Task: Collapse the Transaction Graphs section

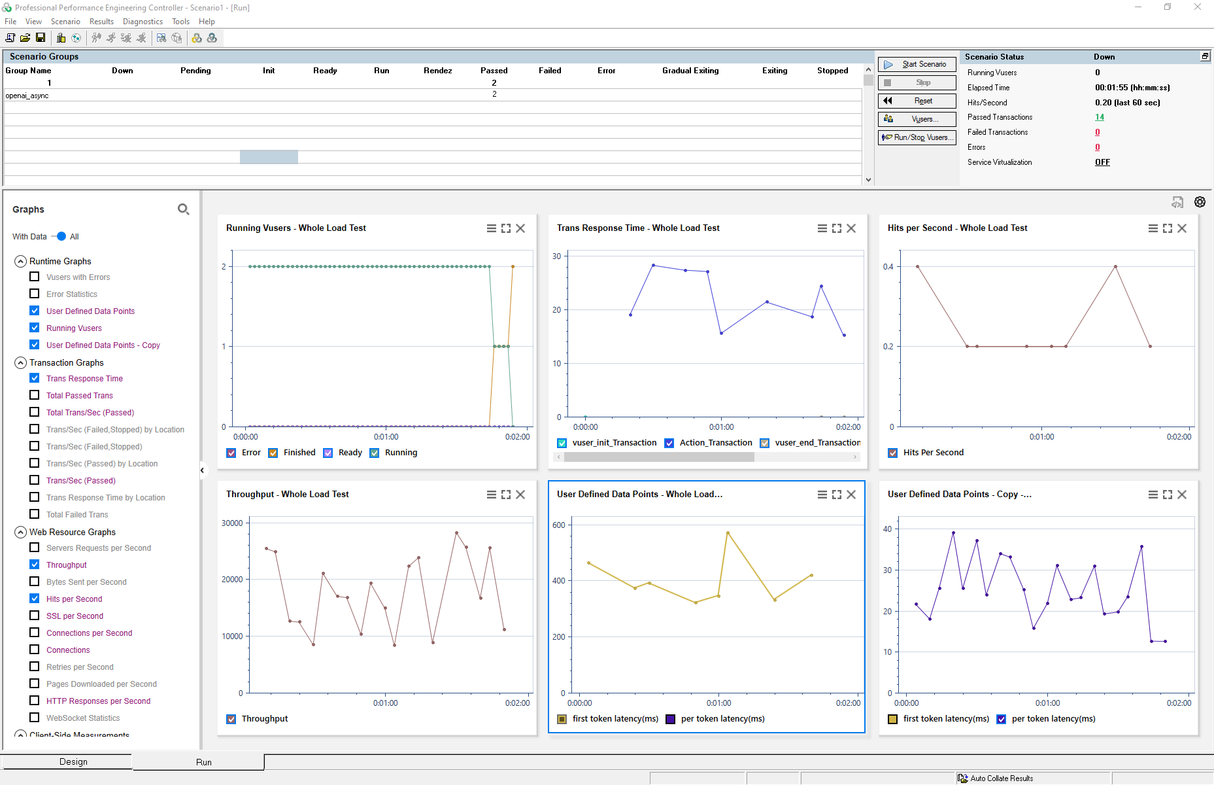Action: [x=20, y=362]
